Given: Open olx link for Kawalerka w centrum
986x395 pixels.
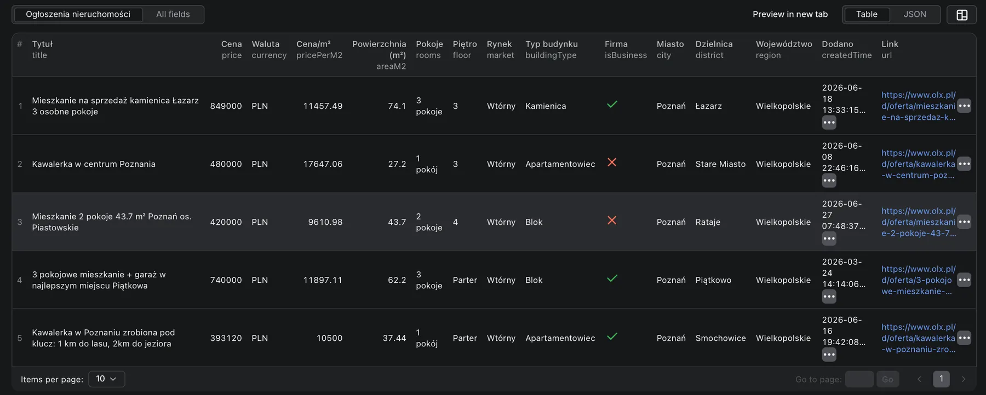Looking at the screenshot, I should (x=918, y=164).
